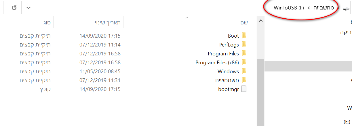
Task: Select the Program Files (x86) folder icon
Action: pyautogui.click(x=244, y=62)
